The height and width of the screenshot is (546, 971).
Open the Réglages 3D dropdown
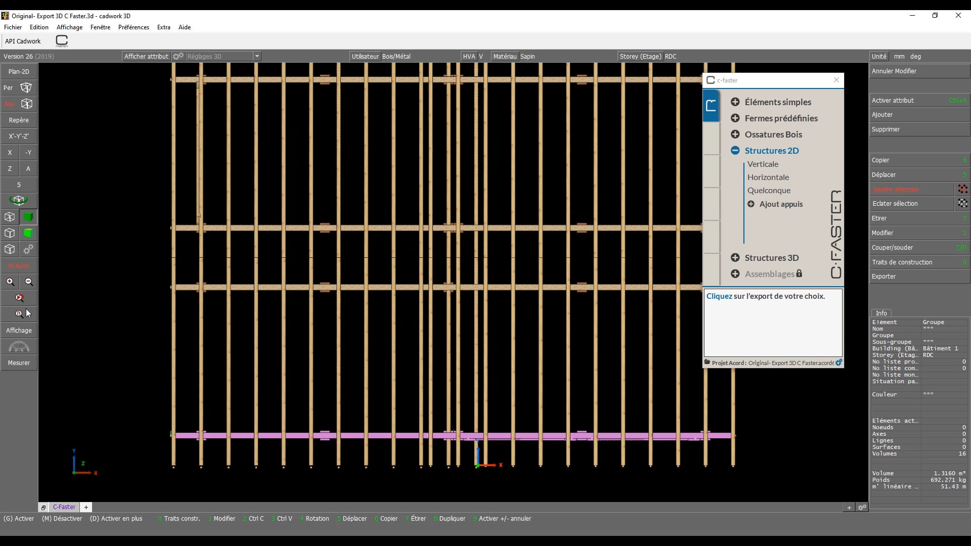[258, 56]
